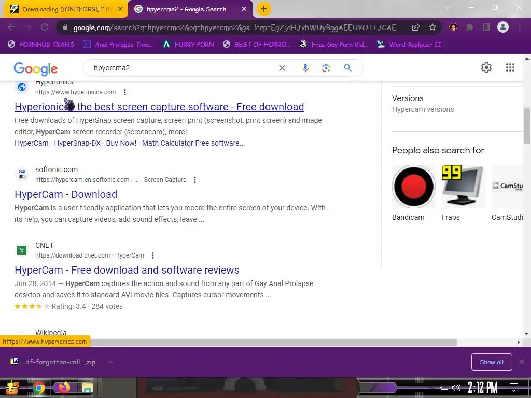531x398 pixels.
Task: Close the hpyercma2 Google Search tab
Action: 244,9
